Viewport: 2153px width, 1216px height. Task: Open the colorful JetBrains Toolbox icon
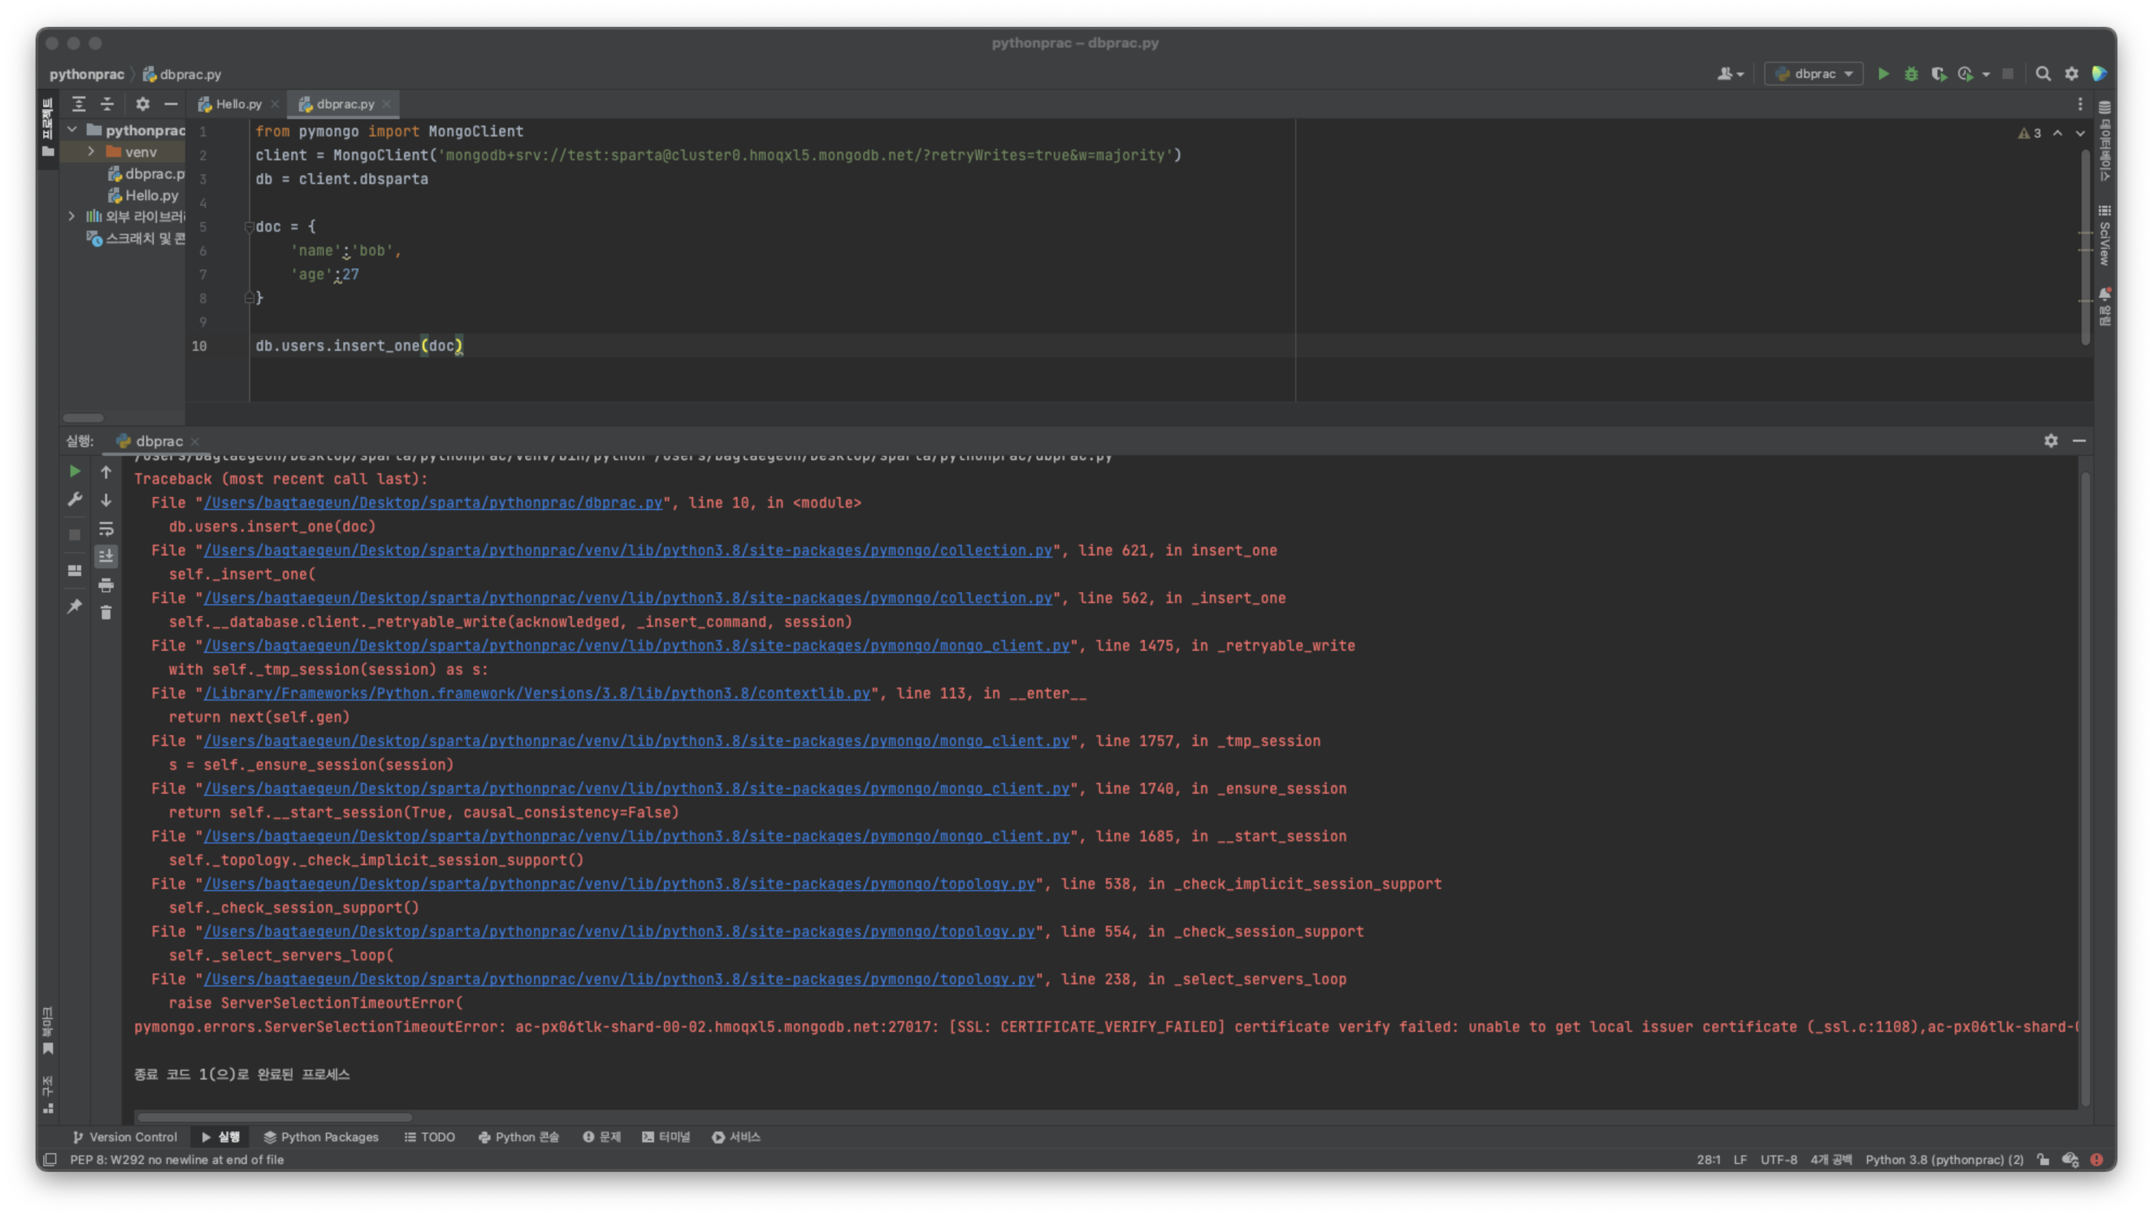click(2099, 74)
